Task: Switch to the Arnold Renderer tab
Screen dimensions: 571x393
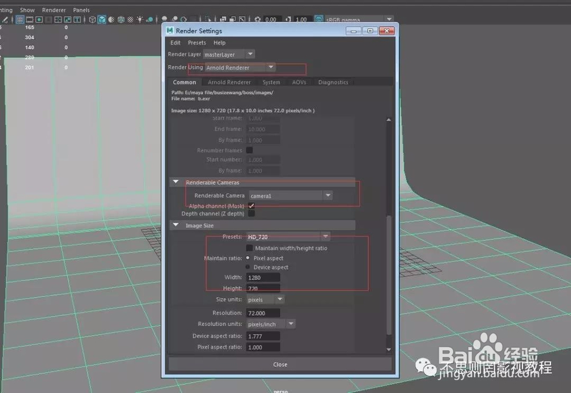Action: (229, 82)
